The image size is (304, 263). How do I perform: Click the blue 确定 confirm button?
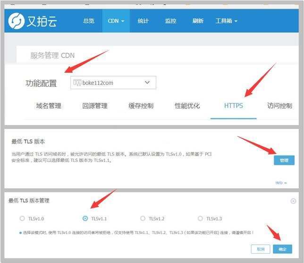(282, 249)
